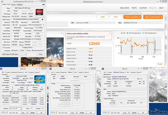The width and height of the screenshot is (168, 115).
Task: Click the Details button under the graph
Action: (x=160, y=64)
